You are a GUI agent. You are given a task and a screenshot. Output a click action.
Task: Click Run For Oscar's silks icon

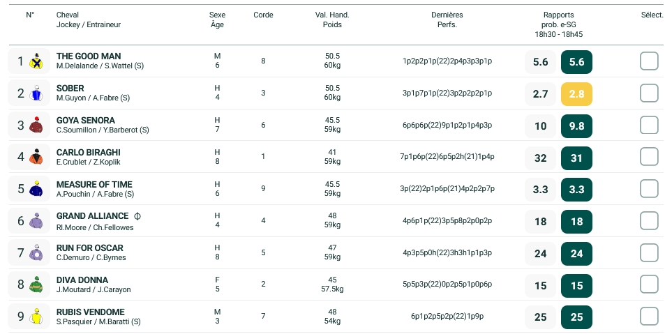36,254
